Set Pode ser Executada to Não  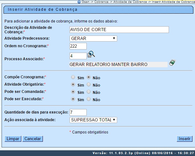pos(89,99)
